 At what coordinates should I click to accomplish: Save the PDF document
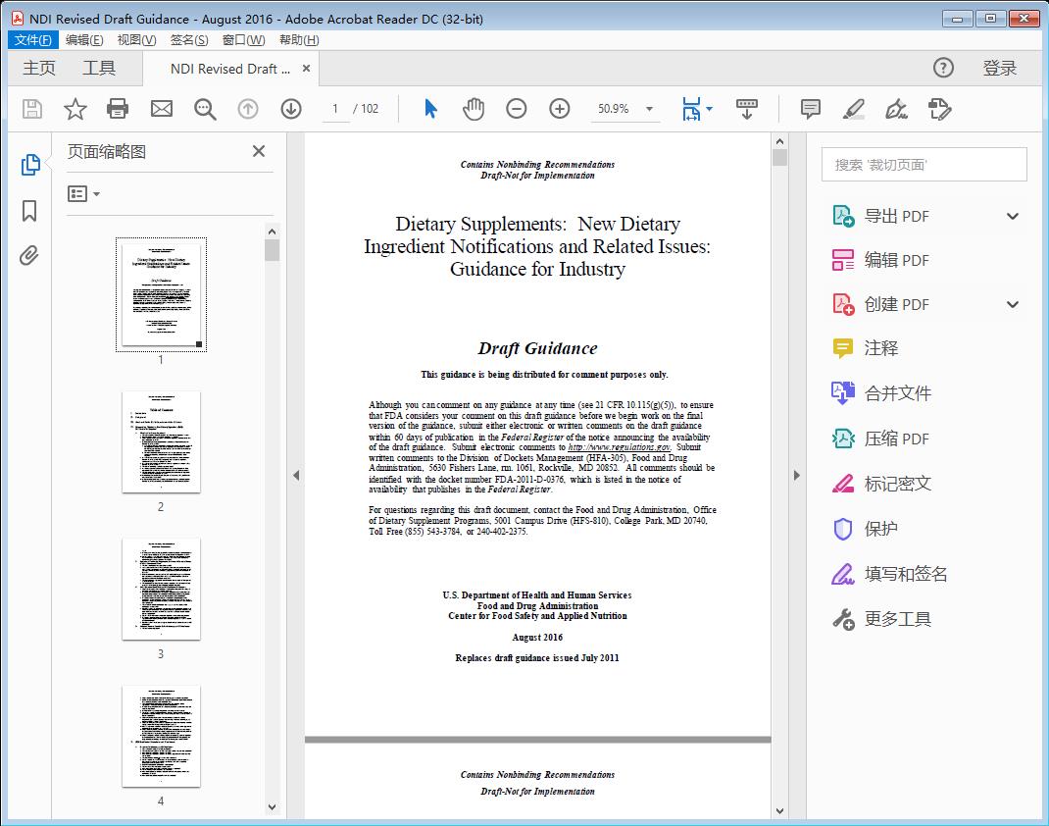(30, 109)
